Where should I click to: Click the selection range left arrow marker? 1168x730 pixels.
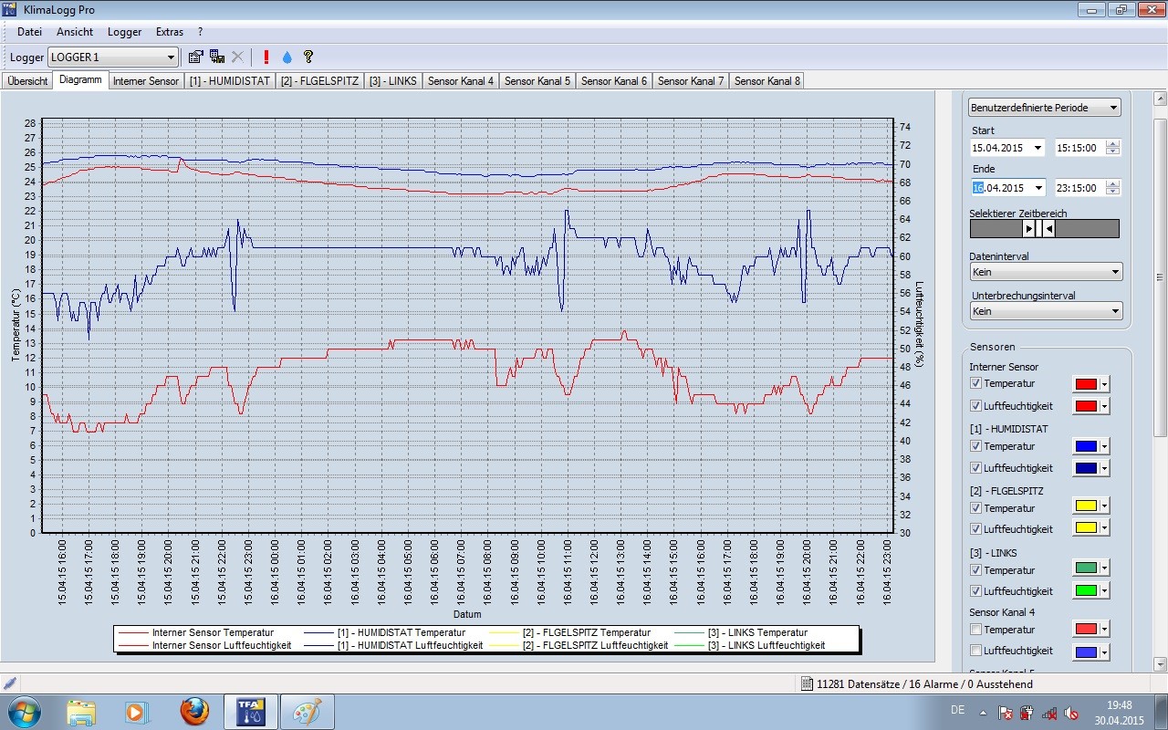coord(1029,228)
